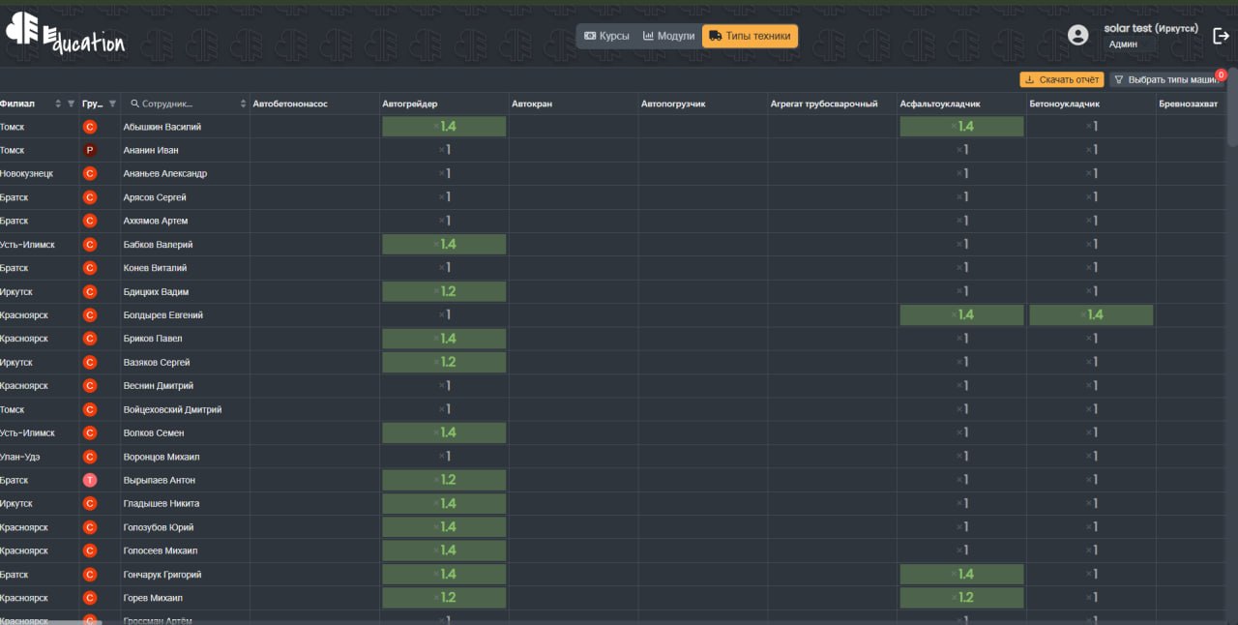Click Болдырев Евгений's ×1.4 Бетоноукладчик cell

1091,314
